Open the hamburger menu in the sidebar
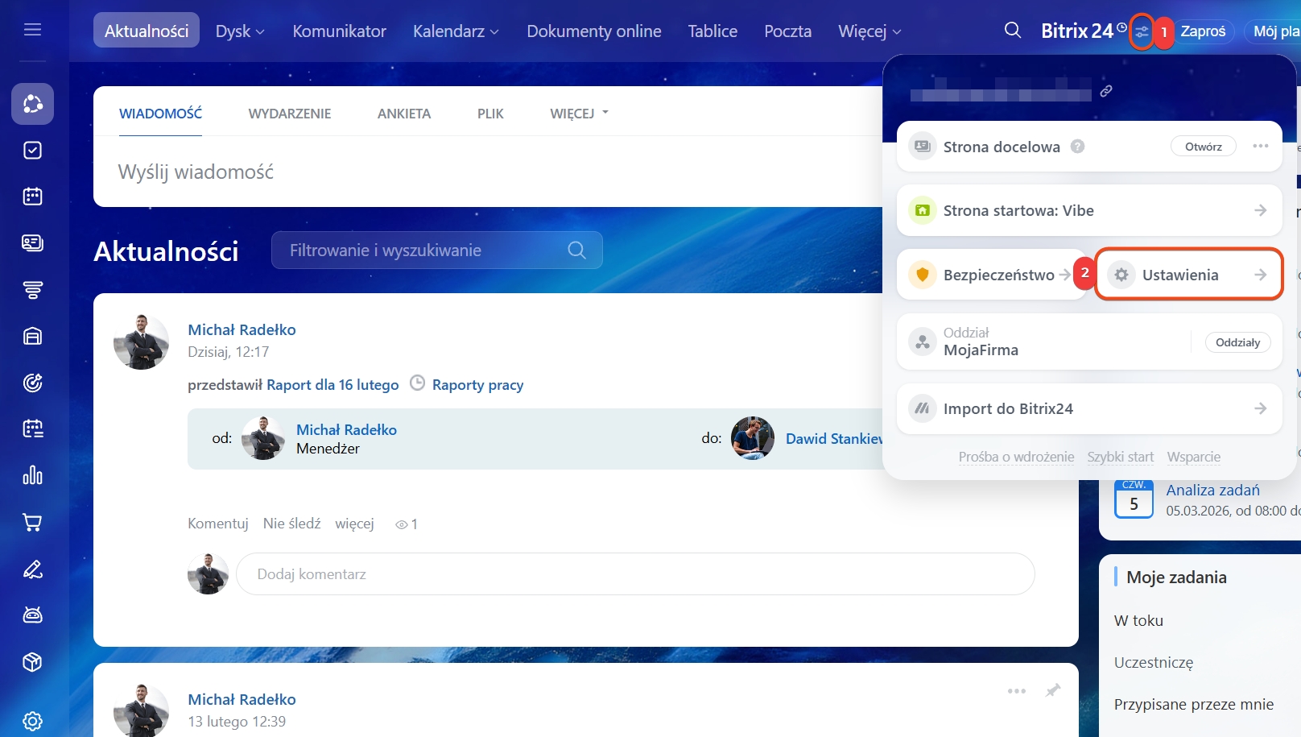 (32, 30)
